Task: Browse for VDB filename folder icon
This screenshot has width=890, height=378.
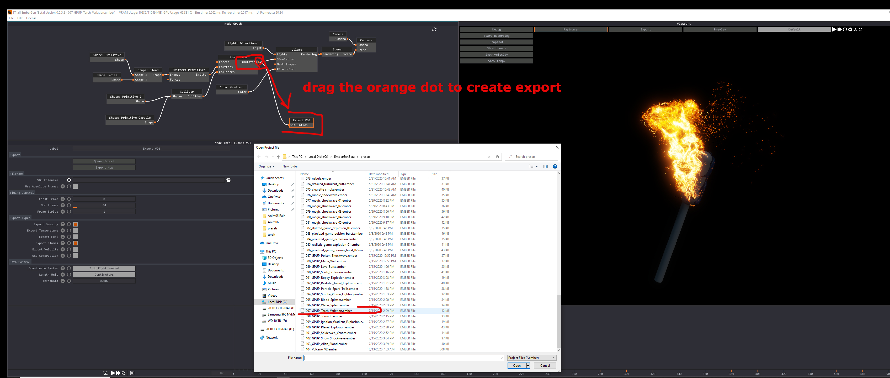Action: click(228, 180)
